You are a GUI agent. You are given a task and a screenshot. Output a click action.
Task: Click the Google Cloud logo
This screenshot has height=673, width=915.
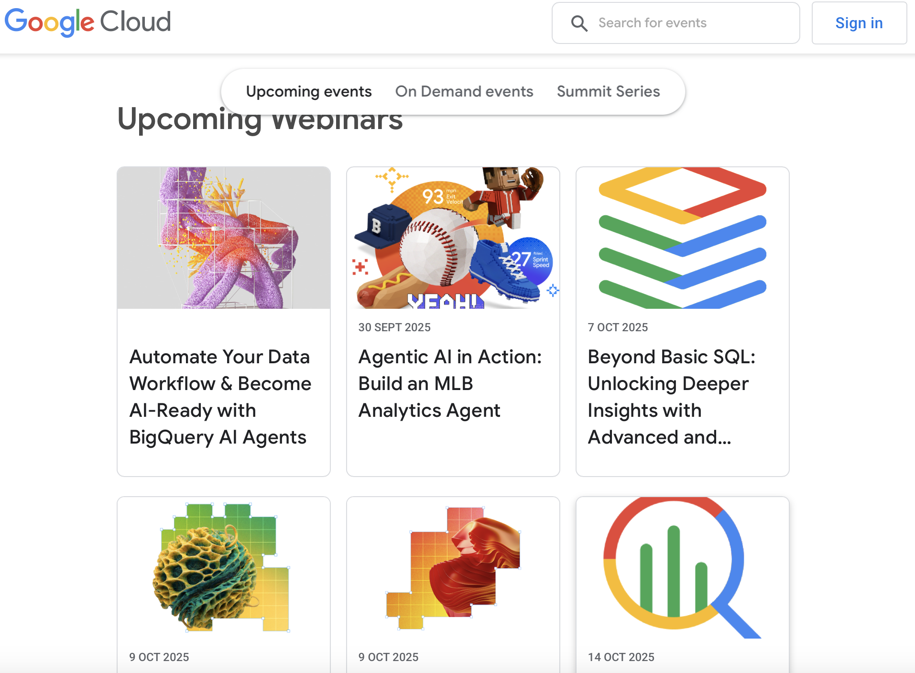coord(88,22)
